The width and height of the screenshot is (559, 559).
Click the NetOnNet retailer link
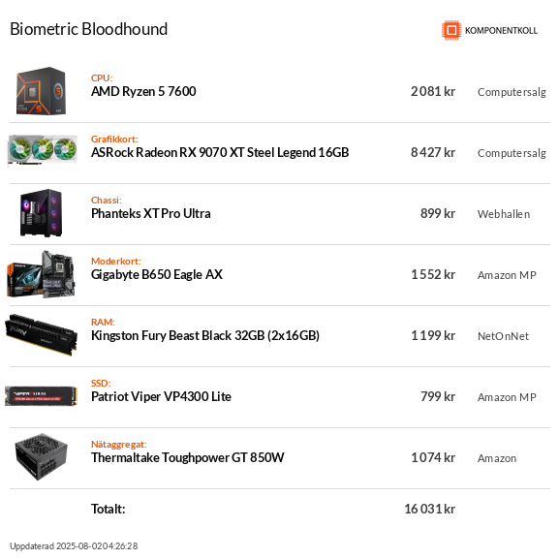coord(503,336)
